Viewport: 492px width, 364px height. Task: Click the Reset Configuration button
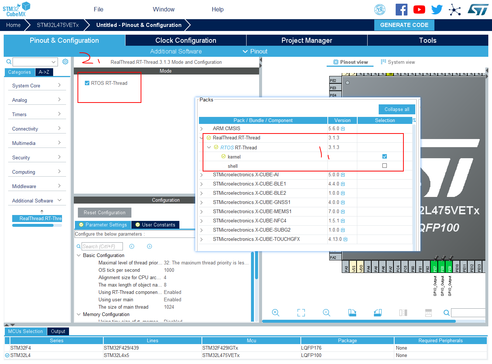point(104,212)
